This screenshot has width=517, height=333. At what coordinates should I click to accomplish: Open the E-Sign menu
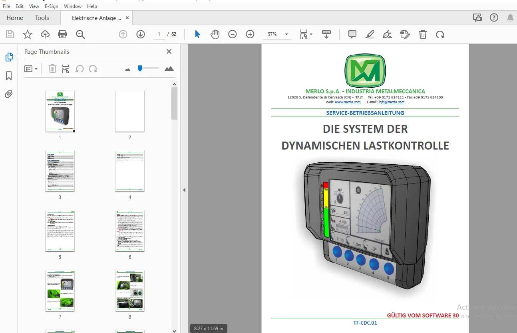[52, 6]
